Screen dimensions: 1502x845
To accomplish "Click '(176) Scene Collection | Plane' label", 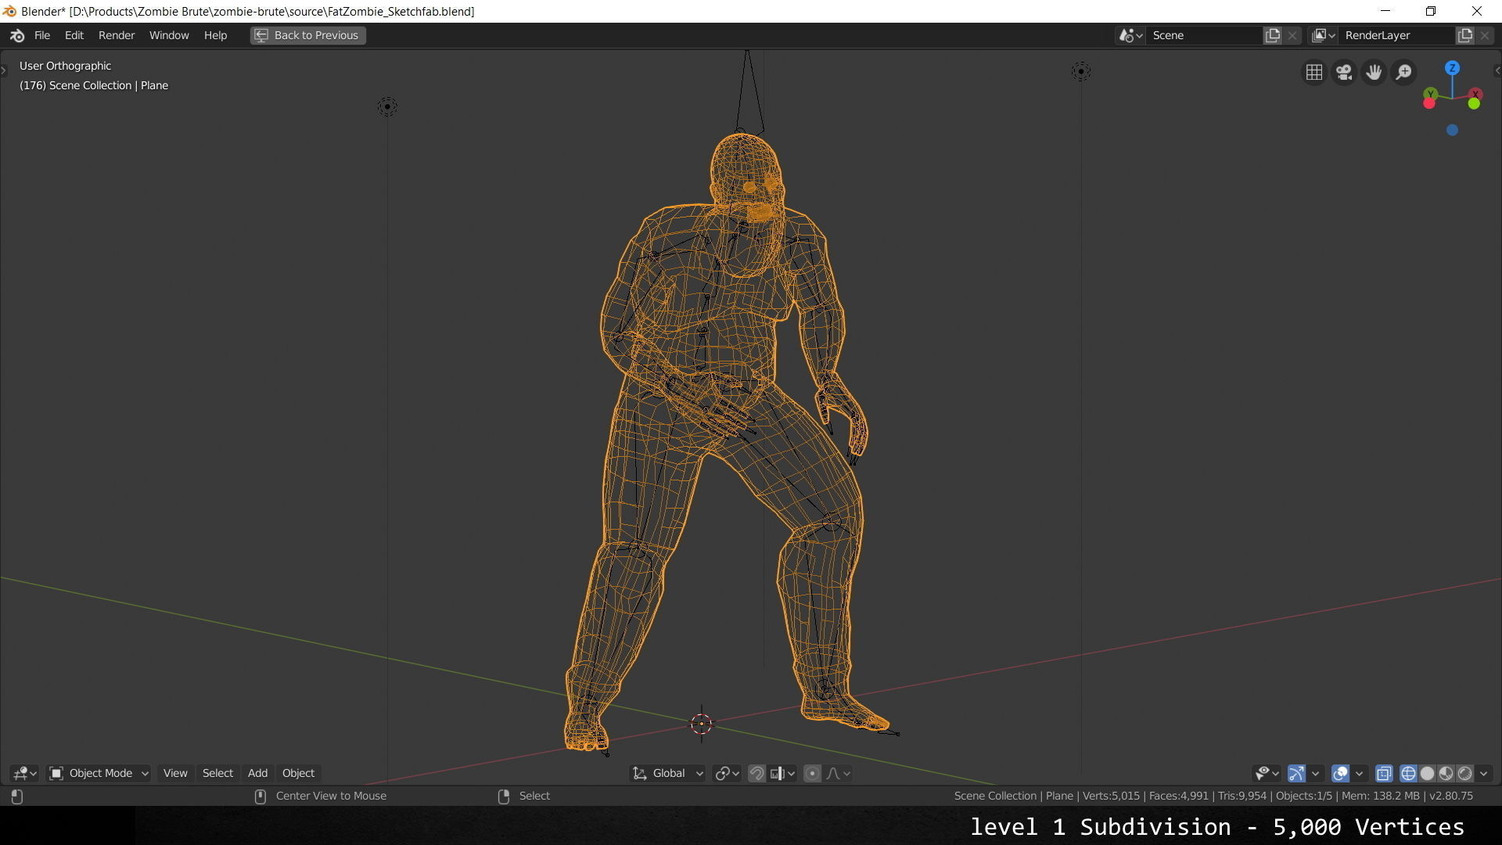I will (94, 85).
